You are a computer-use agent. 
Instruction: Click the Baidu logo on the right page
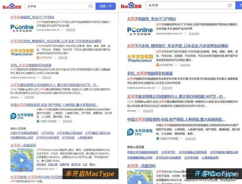131,6
